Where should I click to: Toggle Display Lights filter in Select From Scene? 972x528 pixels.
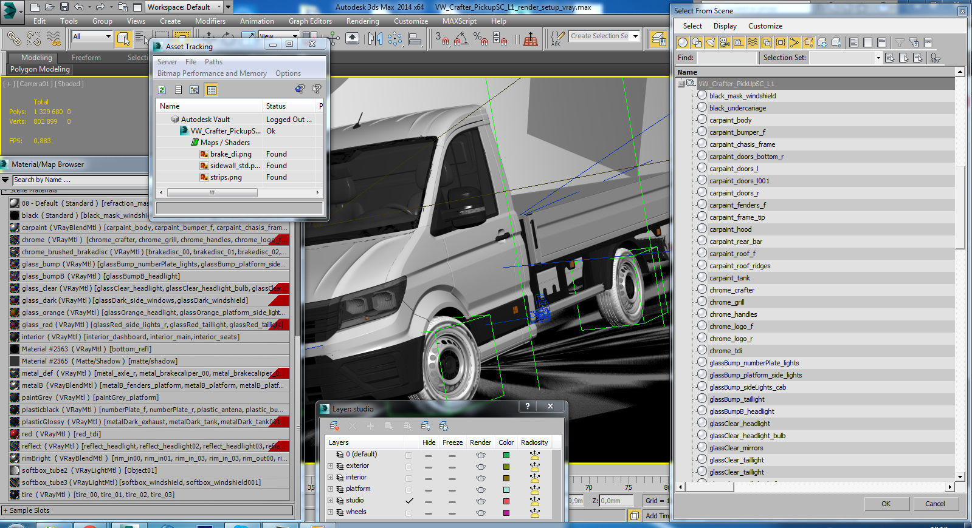pos(711,42)
